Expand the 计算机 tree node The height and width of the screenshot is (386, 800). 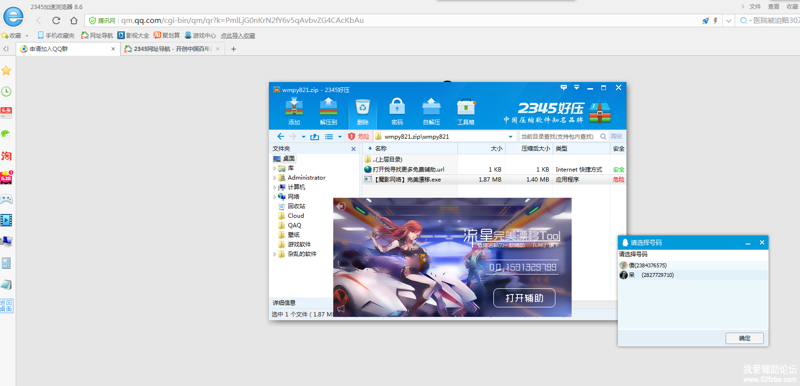pos(275,187)
